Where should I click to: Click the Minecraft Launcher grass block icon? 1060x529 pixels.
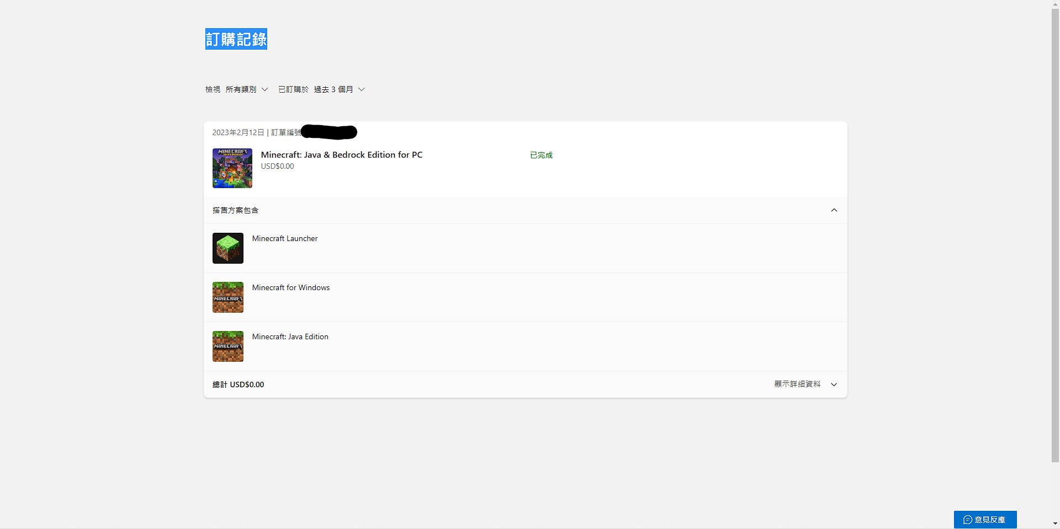[227, 248]
